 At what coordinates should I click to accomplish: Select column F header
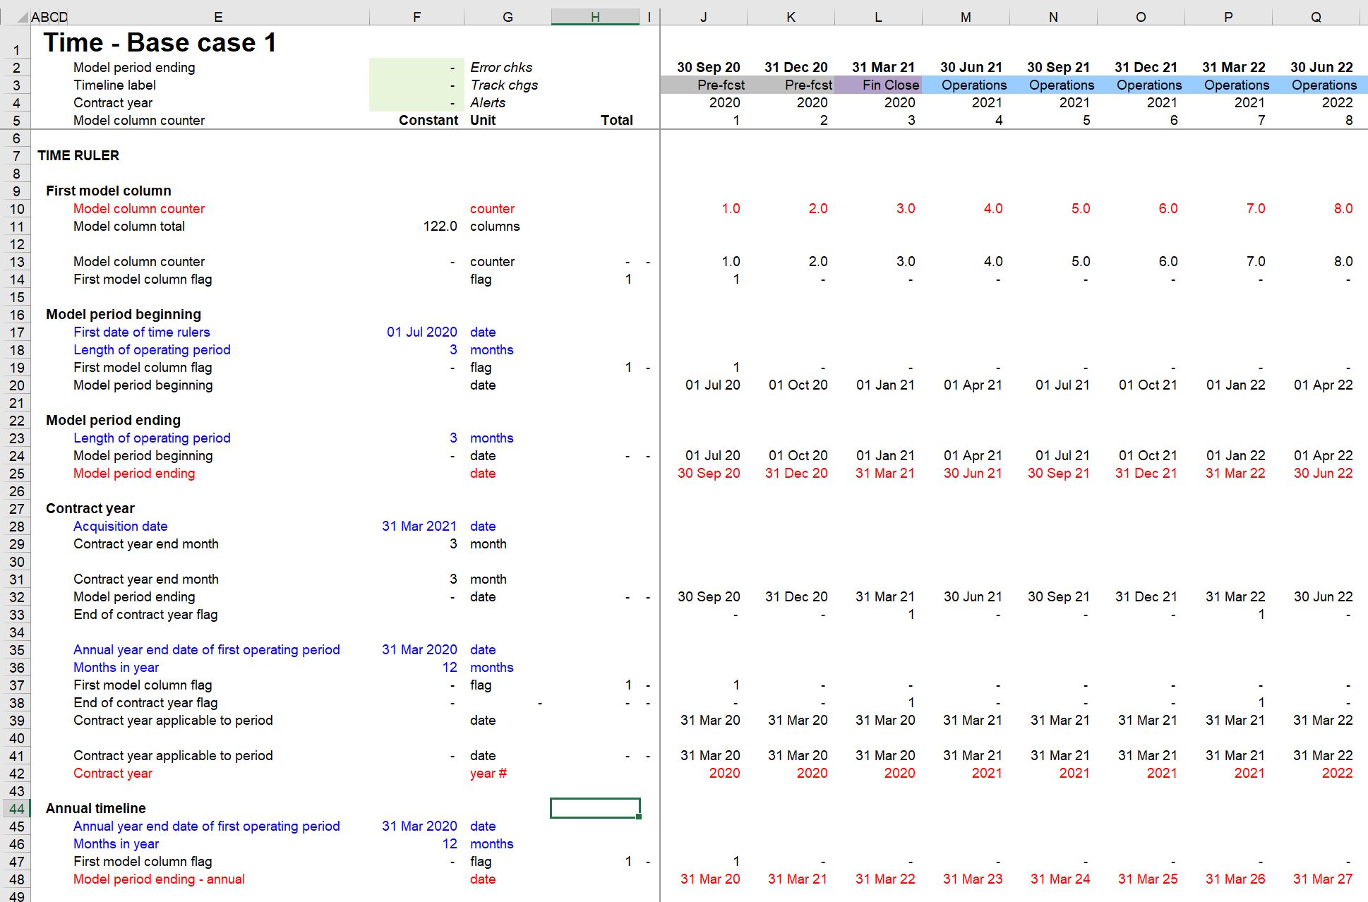416,18
